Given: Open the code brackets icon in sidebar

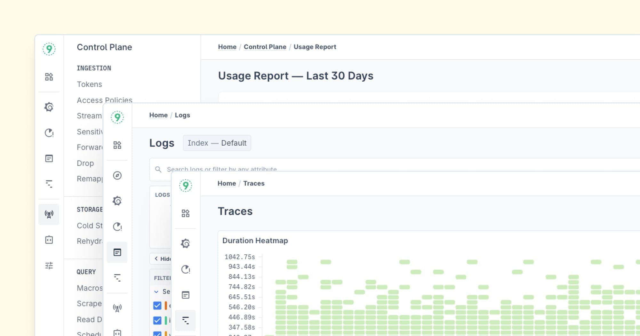Looking at the screenshot, I should click(x=49, y=240).
